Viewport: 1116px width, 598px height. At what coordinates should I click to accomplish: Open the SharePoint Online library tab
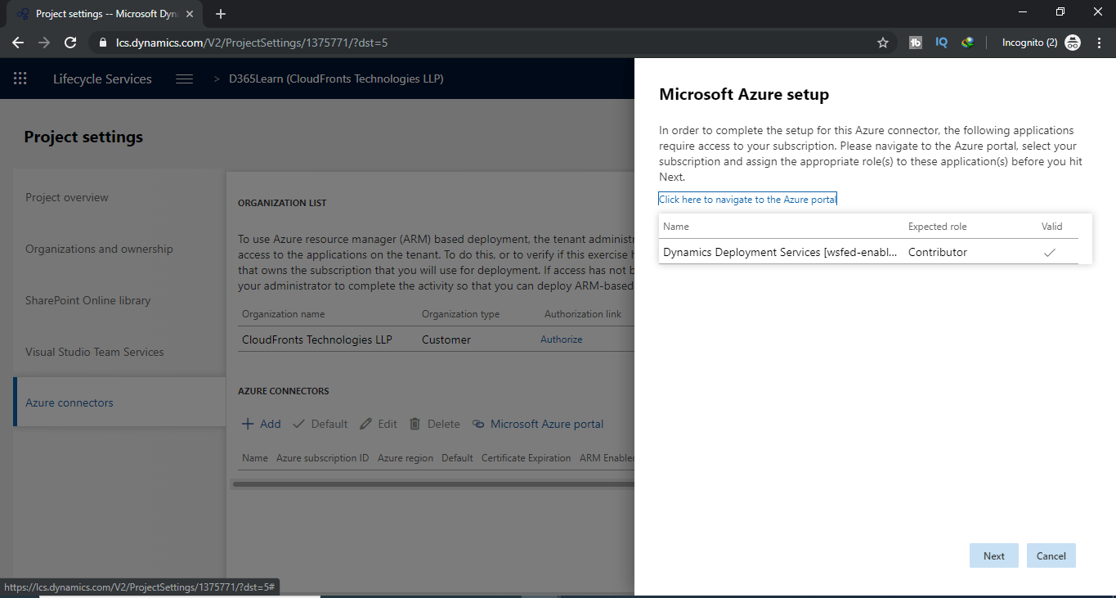88,300
